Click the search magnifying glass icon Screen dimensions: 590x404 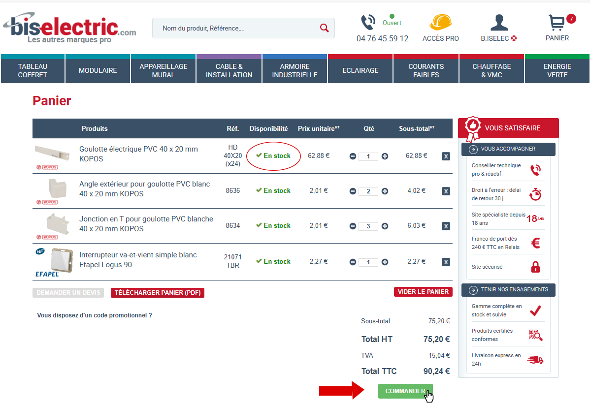click(324, 28)
